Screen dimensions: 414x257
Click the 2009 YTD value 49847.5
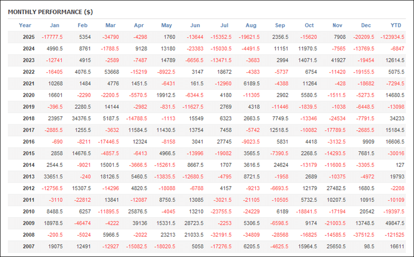point(395,223)
